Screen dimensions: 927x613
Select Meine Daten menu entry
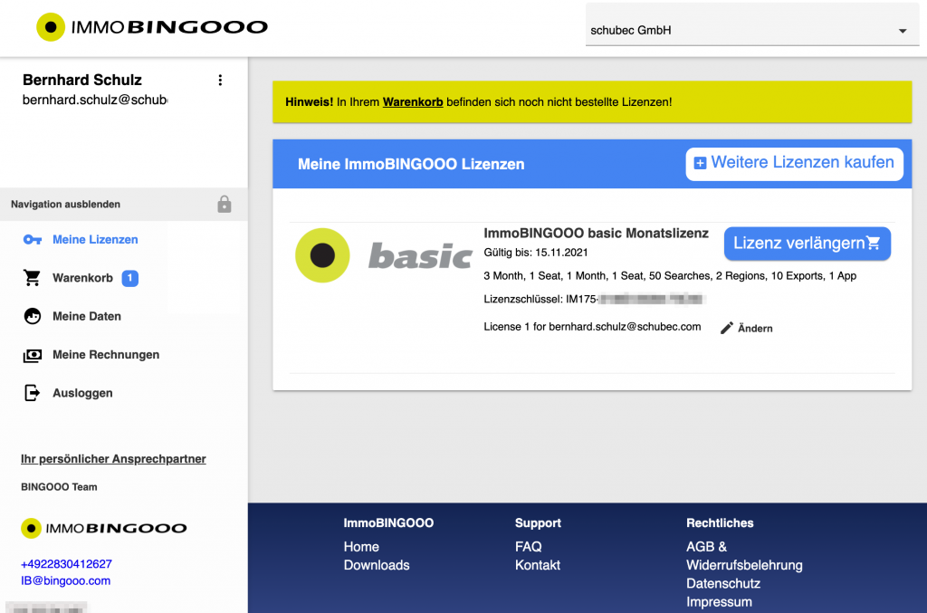point(87,316)
